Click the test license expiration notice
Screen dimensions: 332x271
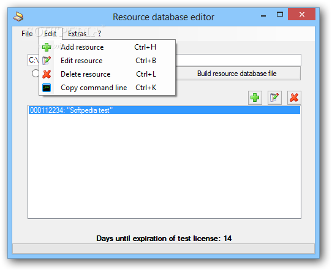click(164, 239)
